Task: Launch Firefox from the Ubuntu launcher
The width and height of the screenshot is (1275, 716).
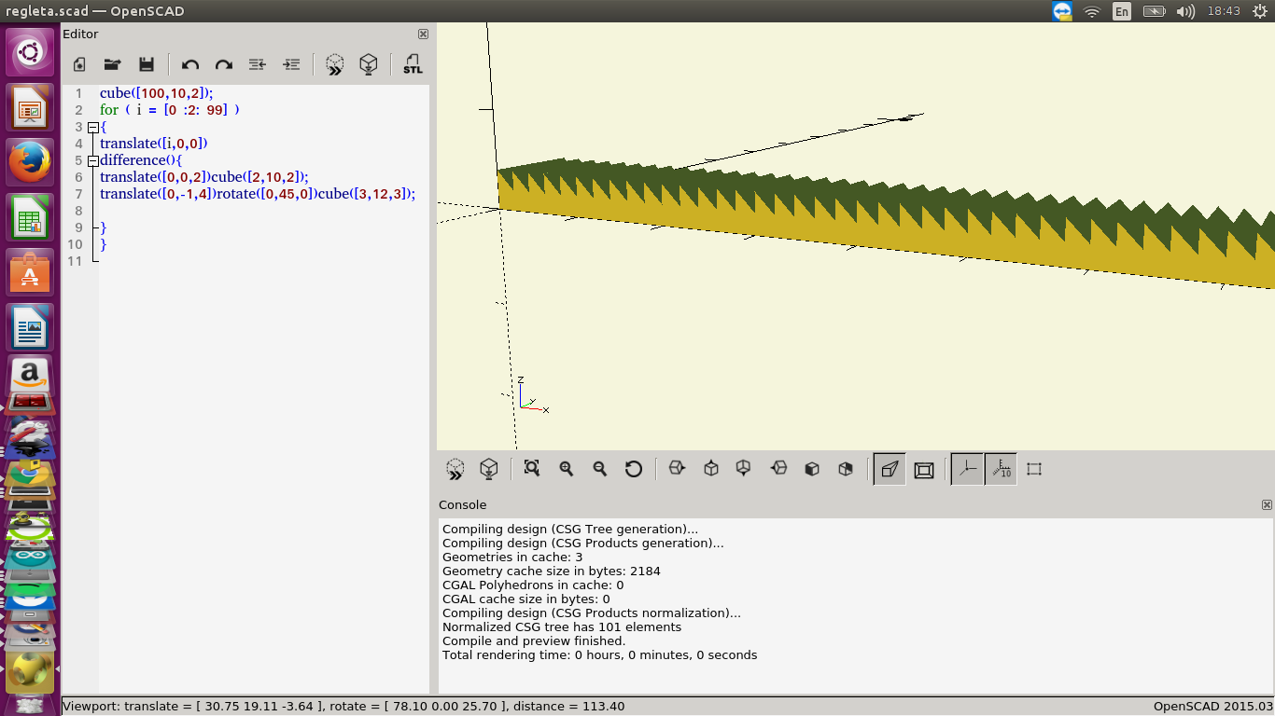Action: point(30,163)
